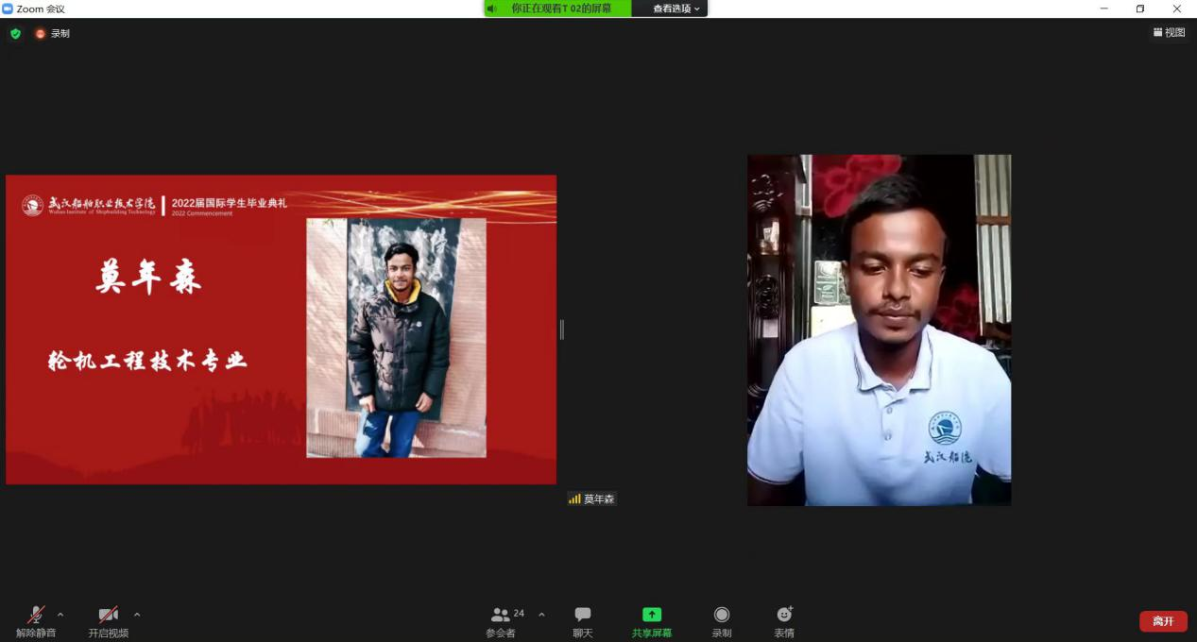Expand audio options arrow beside microphone
This screenshot has height=642, width=1197.
[x=60, y=615]
